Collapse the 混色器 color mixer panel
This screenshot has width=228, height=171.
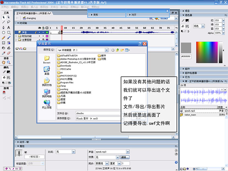click(x=183, y=15)
